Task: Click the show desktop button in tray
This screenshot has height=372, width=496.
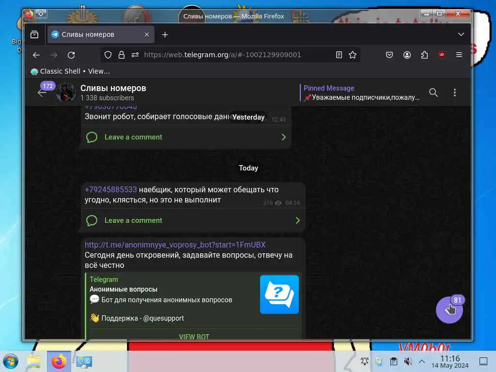Action: pyautogui.click(x=483, y=361)
